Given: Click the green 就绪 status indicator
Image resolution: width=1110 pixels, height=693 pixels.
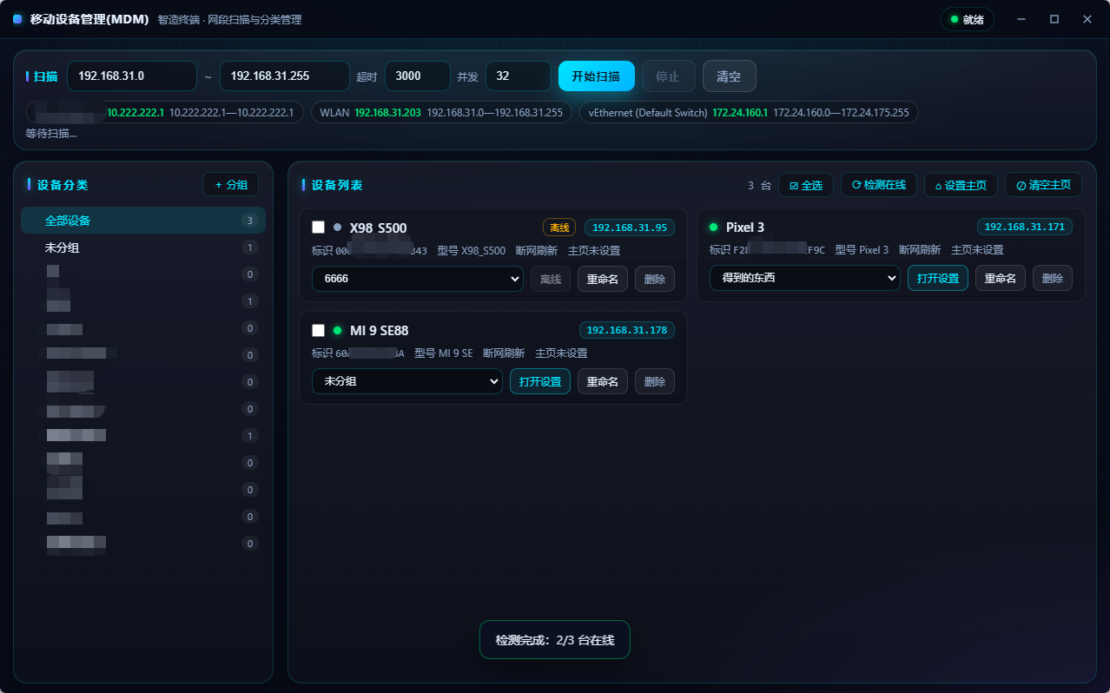Looking at the screenshot, I should (967, 19).
